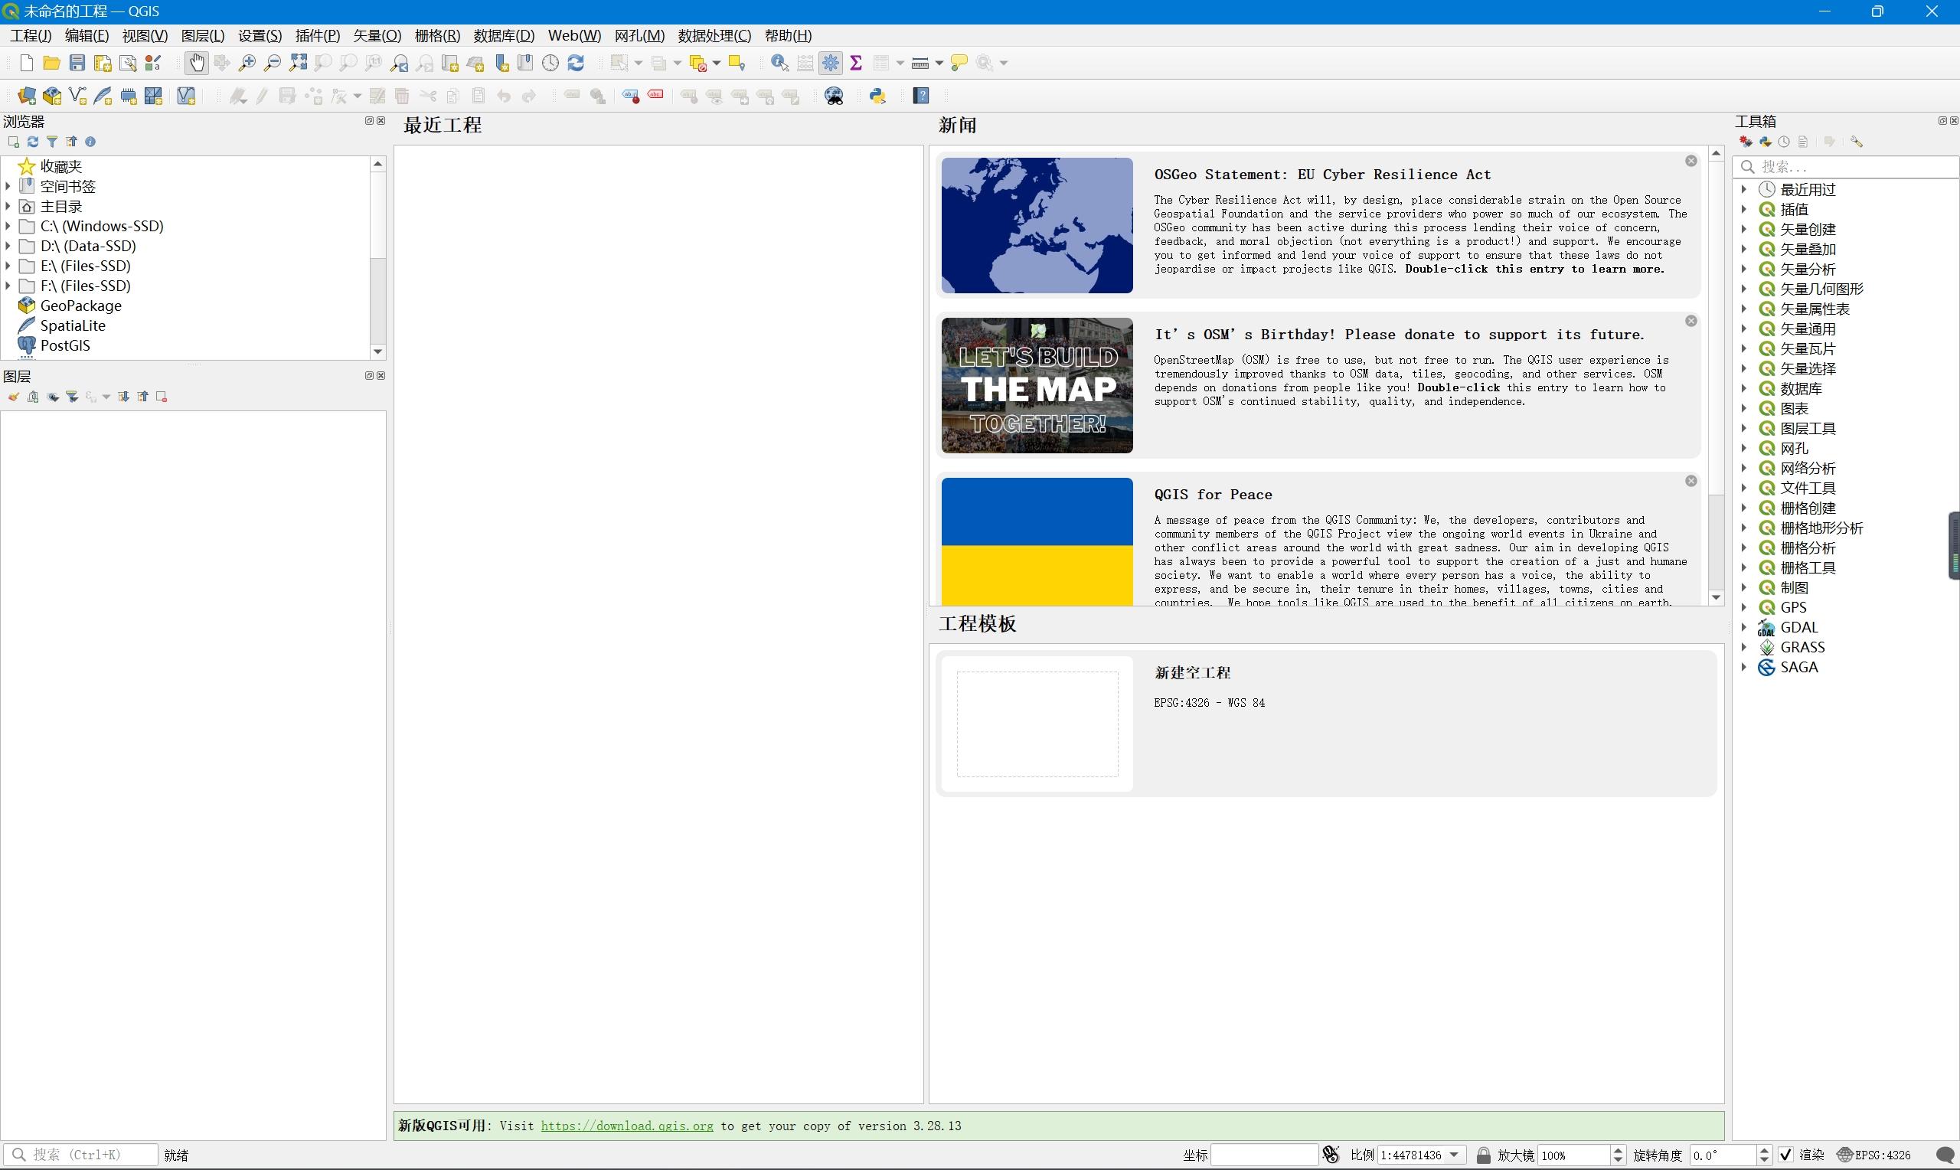Expand the 最近用过 toolbox group
This screenshot has width=1960, height=1170.
click(1744, 190)
